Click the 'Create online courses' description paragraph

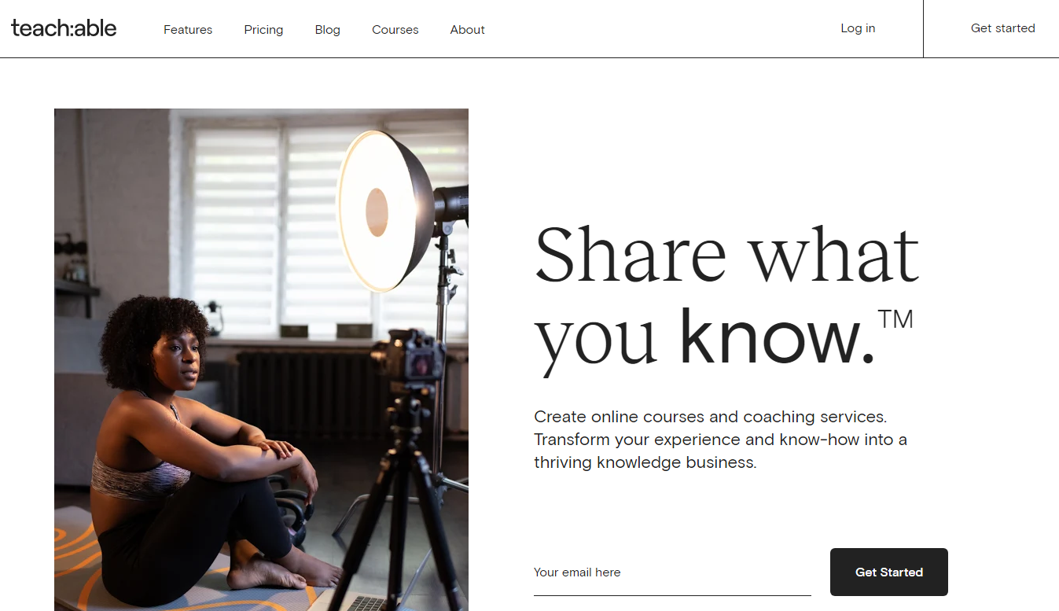[x=720, y=440]
